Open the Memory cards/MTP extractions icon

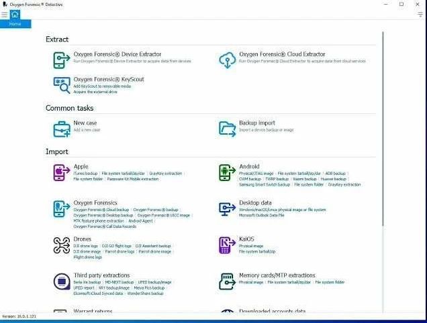pyautogui.click(x=228, y=281)
